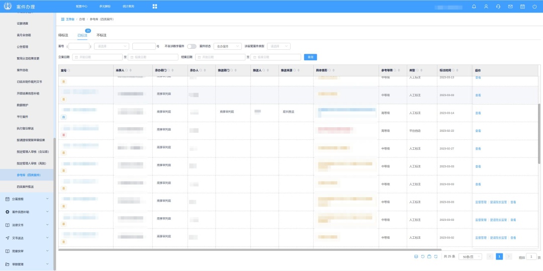Click 提请院长监管 link in last visible row
543x271 pixels.
pos(498,238)
